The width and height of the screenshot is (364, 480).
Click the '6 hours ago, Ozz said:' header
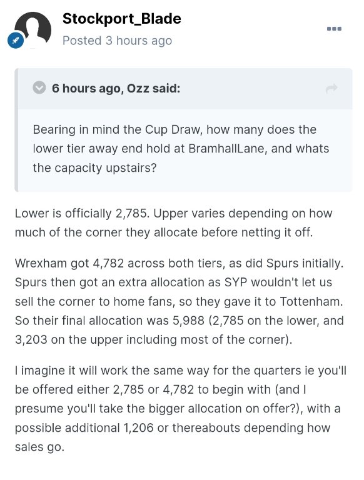116,88
